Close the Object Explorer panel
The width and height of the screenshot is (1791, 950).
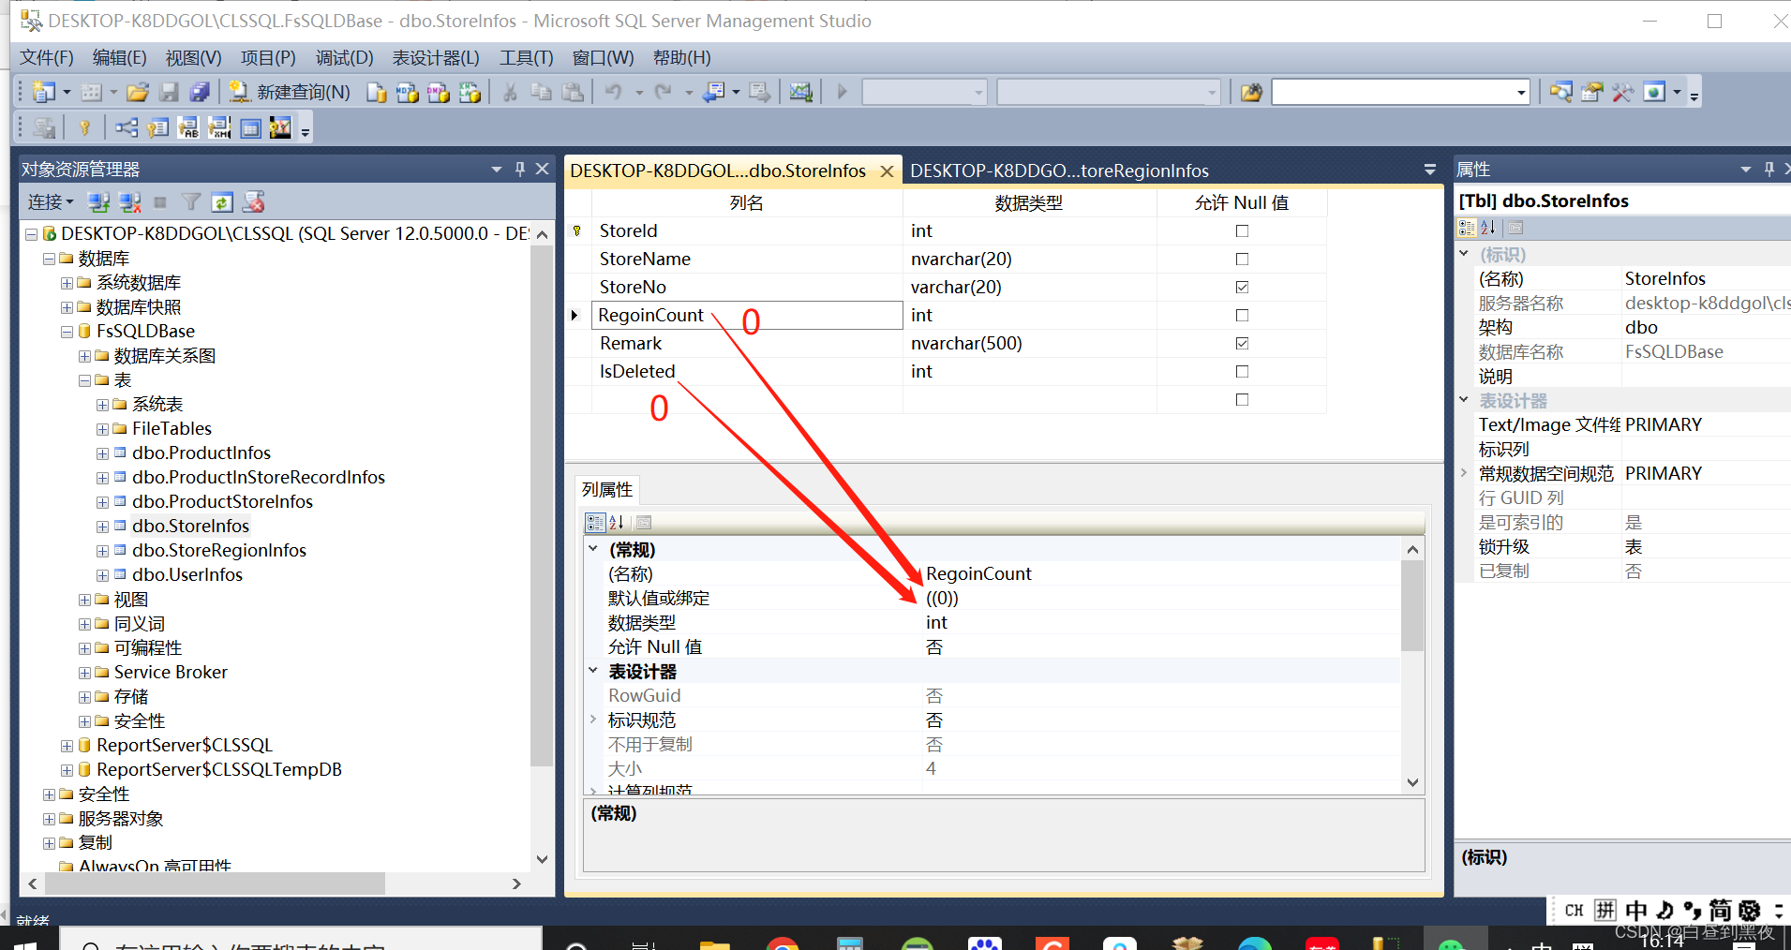coord(542,169)
